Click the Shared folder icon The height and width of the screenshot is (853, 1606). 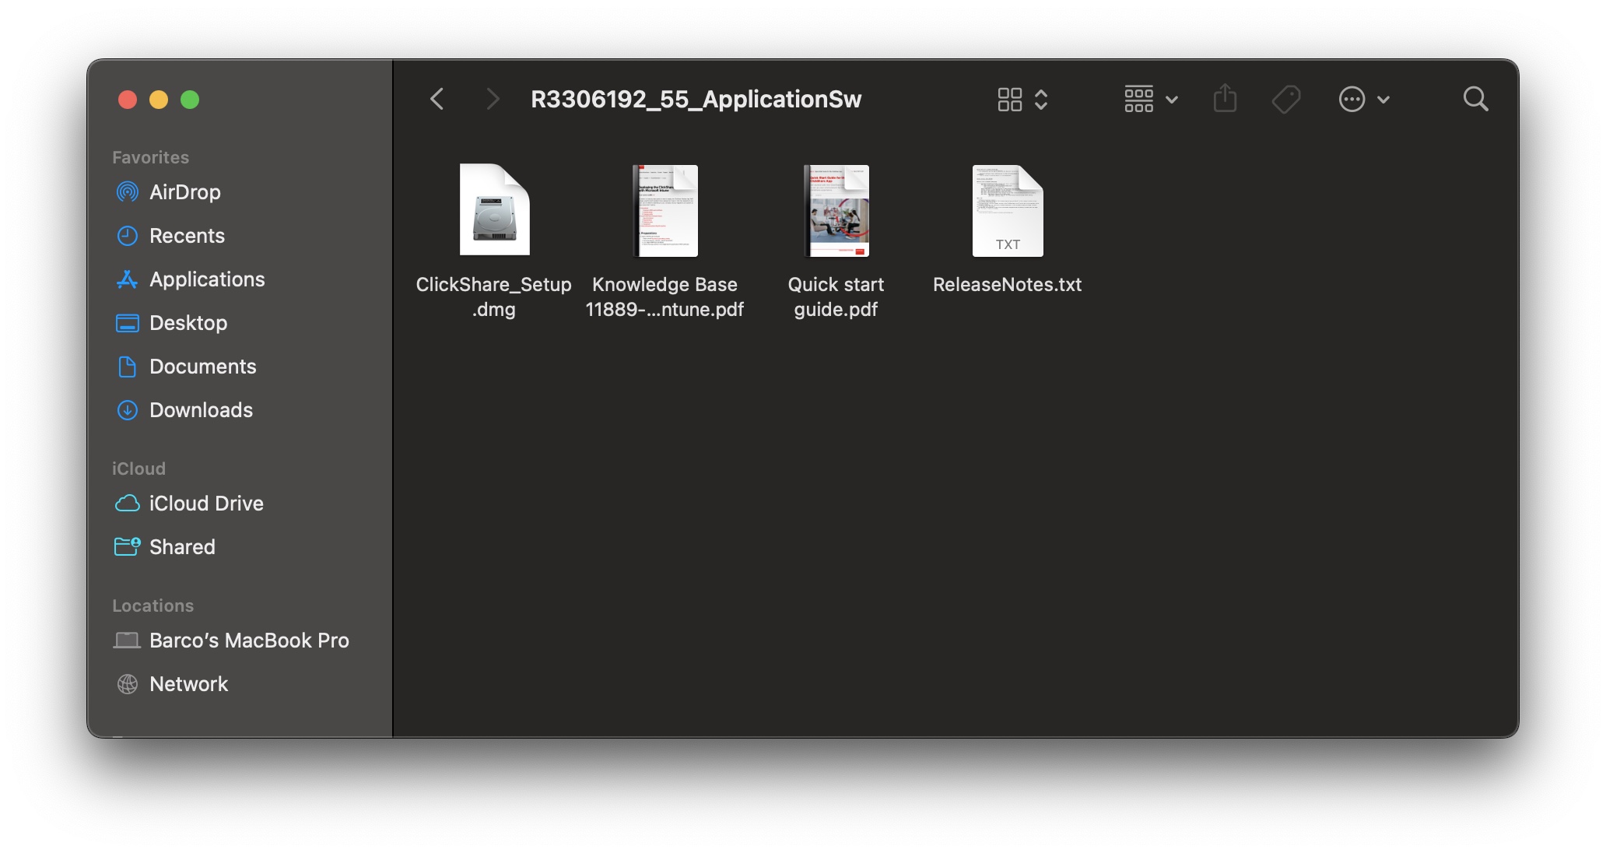(128, 546)
